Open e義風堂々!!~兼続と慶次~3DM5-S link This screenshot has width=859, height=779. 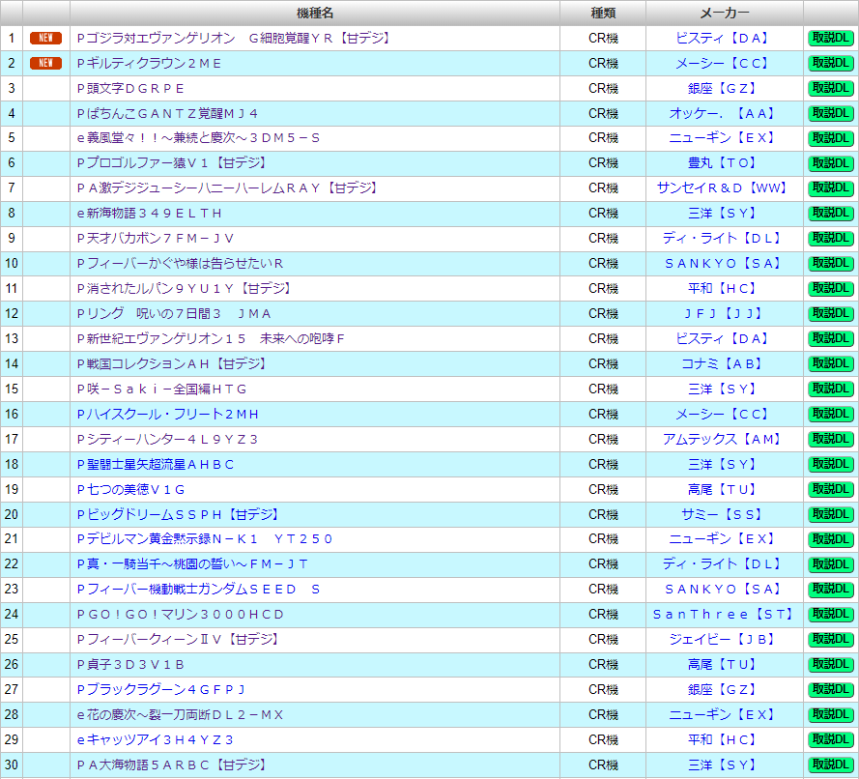pyautogui.click(x=198, y=138)
